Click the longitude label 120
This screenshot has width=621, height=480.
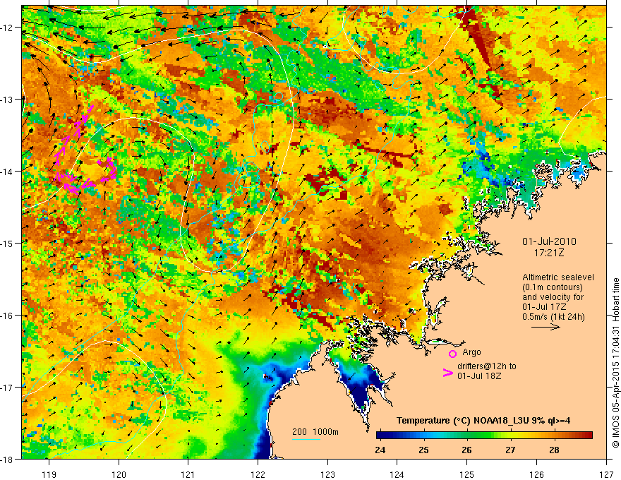[x=119, y=474]
